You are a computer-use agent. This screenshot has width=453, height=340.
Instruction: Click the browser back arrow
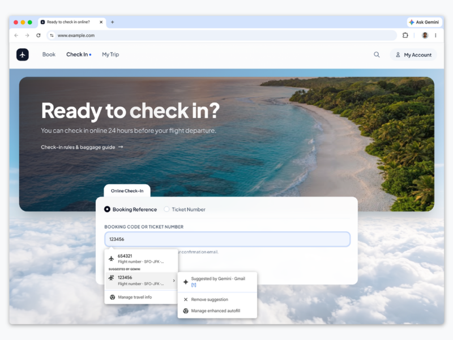coord(16,35)
